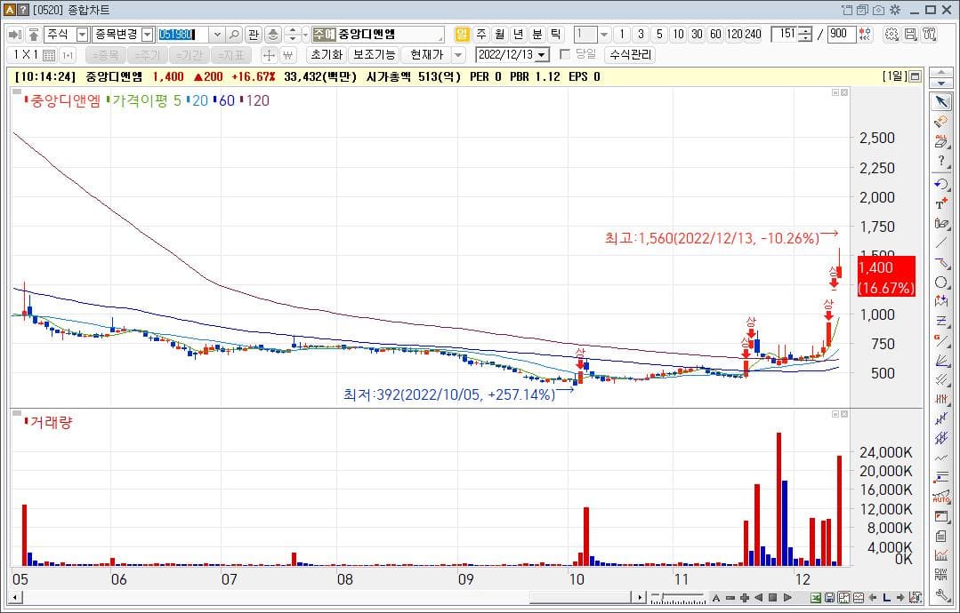Click the 5 period shortcut button

(659, 35)
